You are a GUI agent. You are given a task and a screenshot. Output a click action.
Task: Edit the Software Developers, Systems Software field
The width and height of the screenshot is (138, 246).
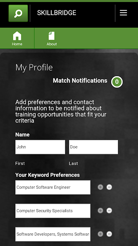click(x=53, y=234)
